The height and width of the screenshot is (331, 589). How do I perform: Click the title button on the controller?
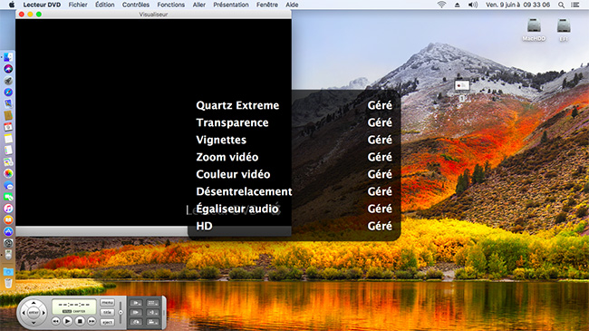[108, 312]
